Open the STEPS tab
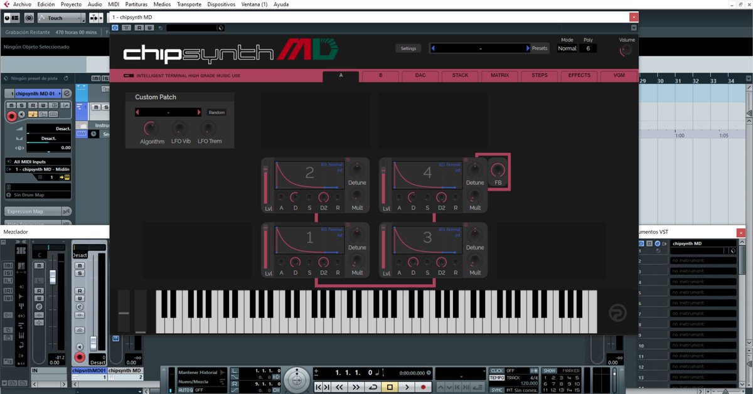 point(540,76)
